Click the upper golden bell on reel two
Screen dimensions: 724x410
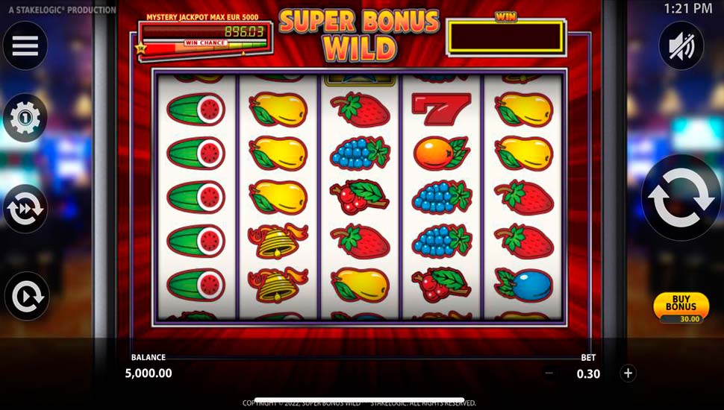(x=278, y=242)
